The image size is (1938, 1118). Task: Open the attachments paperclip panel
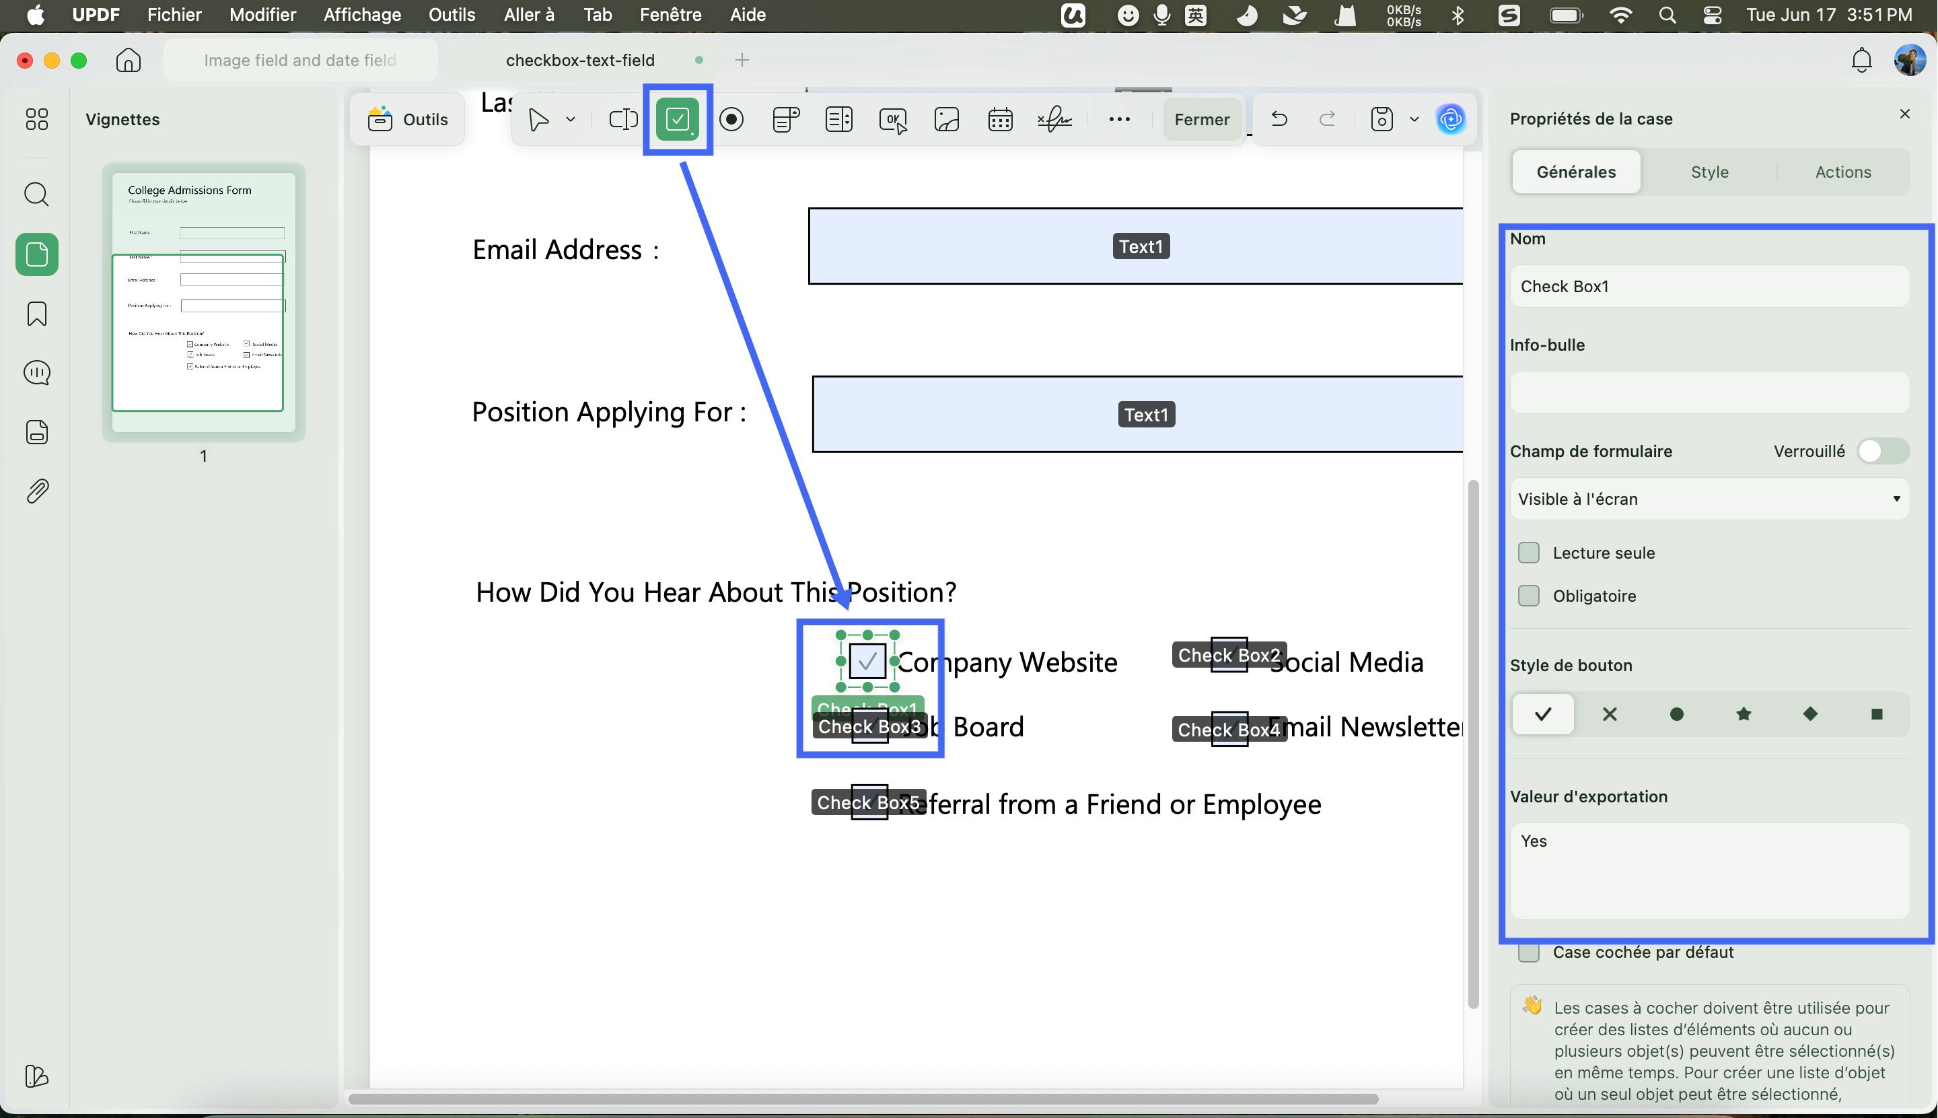click(x=37, y=491)
